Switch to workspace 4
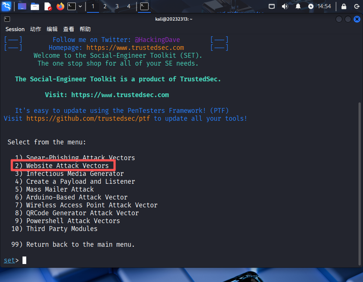The width and height of the screenshot is (363, 282). tap(129, 6)
